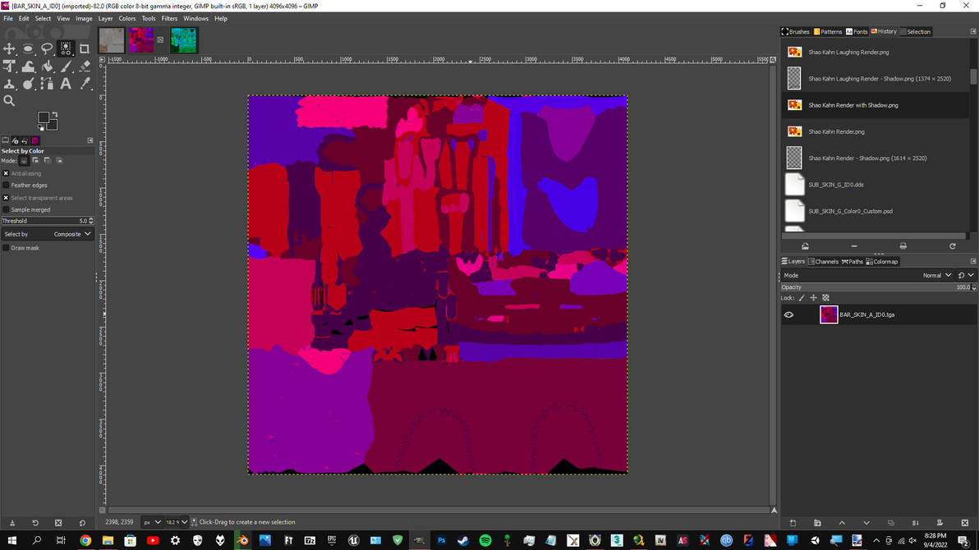Set selection mode to Add
Image resolution: width=979 pixels, height=550 pixels.
[35, 161]
